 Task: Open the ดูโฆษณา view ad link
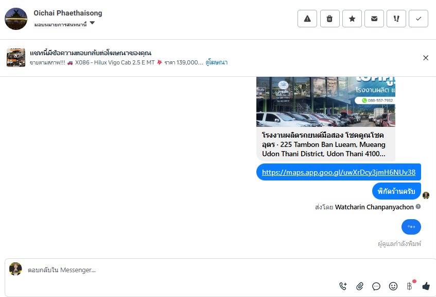point(217,62)
